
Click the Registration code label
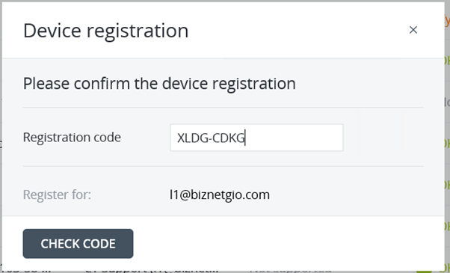[x=72, y=137]
